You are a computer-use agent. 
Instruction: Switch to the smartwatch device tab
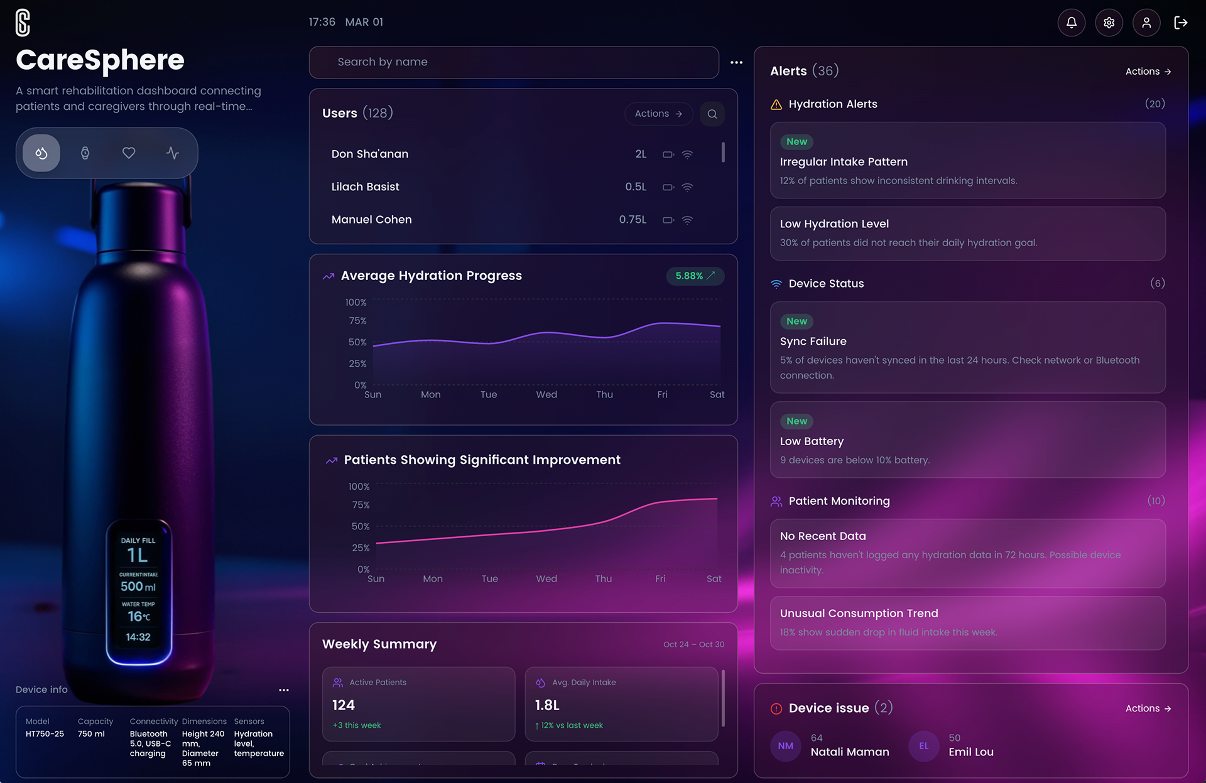(x=85, y=153)
